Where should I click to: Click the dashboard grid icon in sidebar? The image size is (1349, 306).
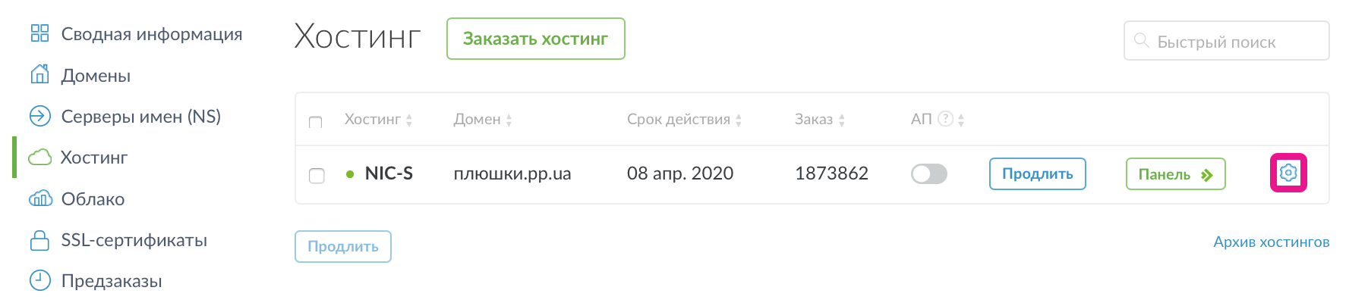(39, 33)
